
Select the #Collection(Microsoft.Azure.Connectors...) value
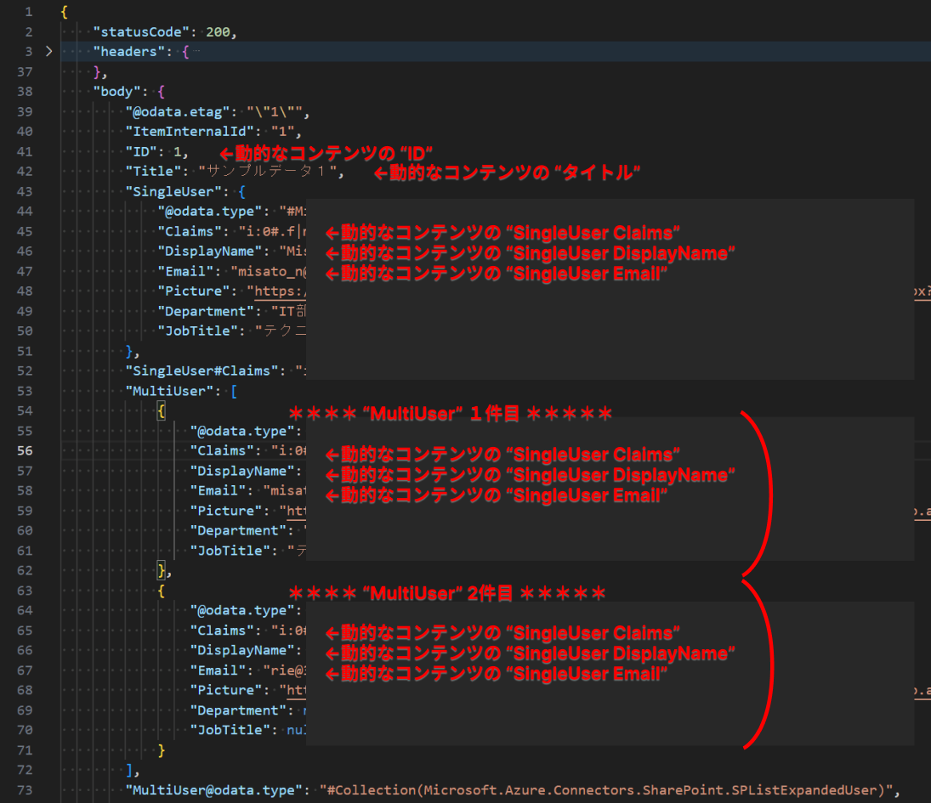click(x=605, y=790)
